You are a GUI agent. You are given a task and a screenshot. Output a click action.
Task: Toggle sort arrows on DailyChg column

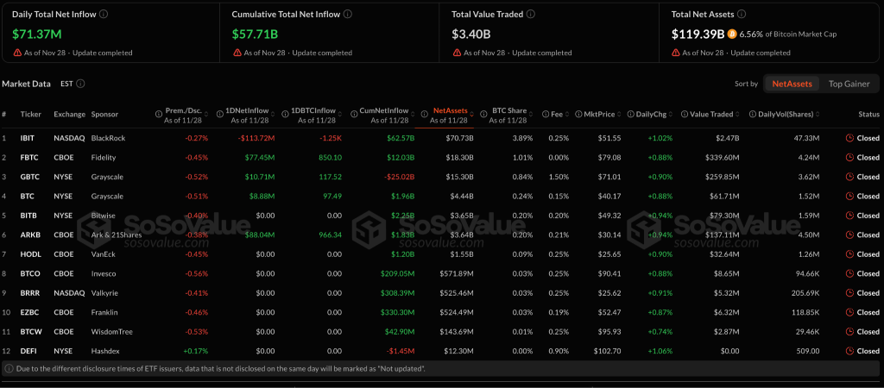point(670,115)
